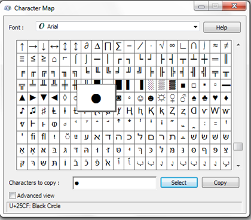Choose the black smiling face character
The image size is (251, 220).
151,98
